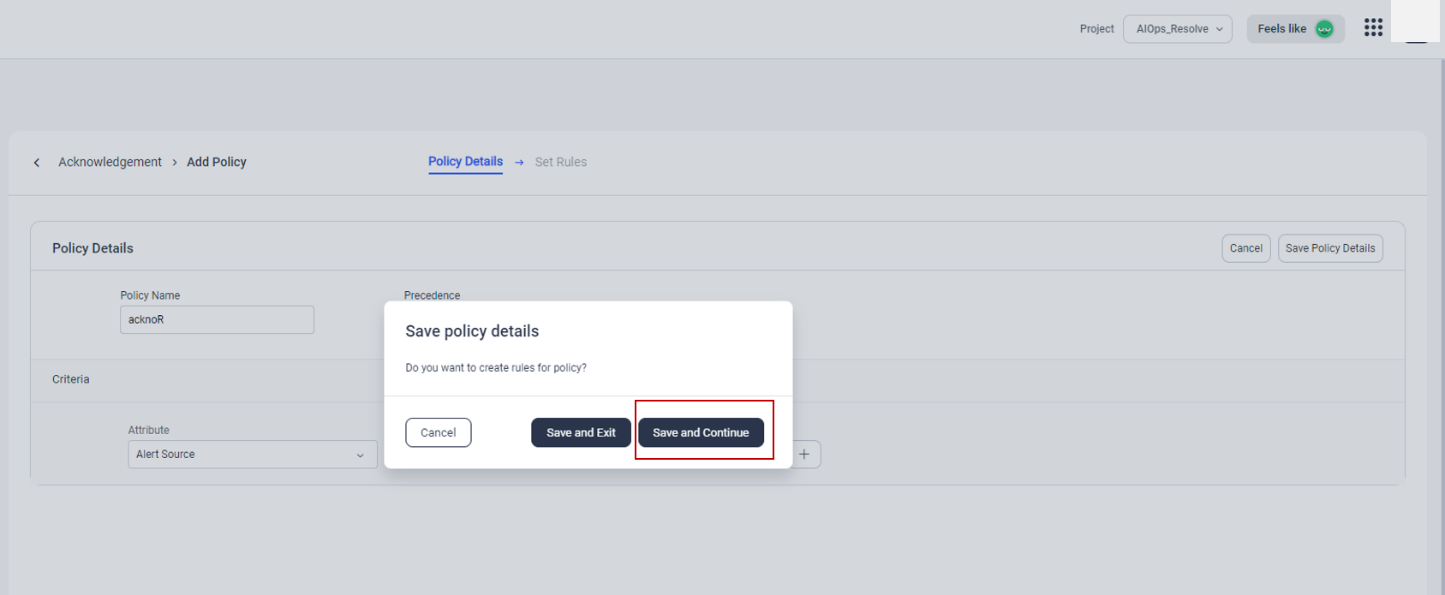Click the back arrow beside Acknowledgement
This screenshot has width=1445, height=595.
click(37, 163)
